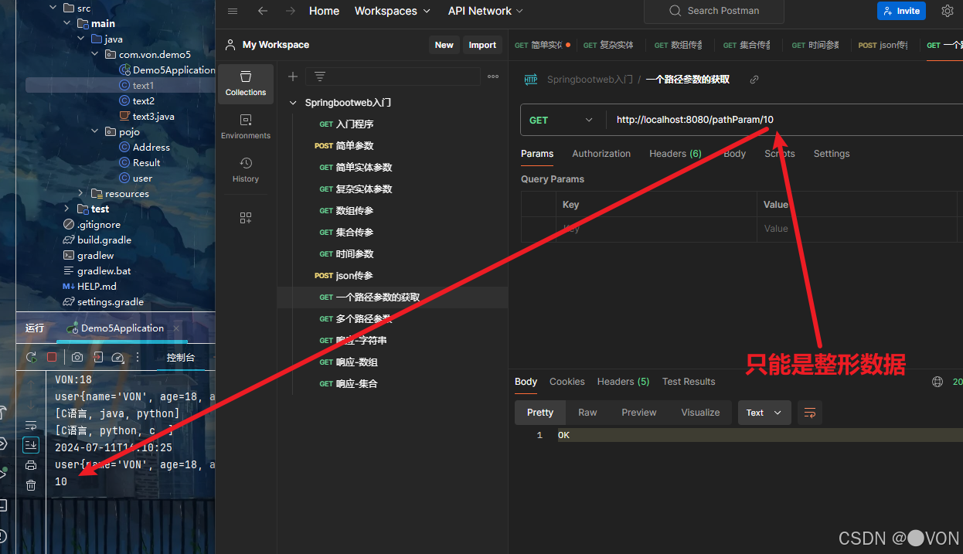963x554 pixels.
Task: Open the Environments sidebar panel
Action: pos(246,127)
